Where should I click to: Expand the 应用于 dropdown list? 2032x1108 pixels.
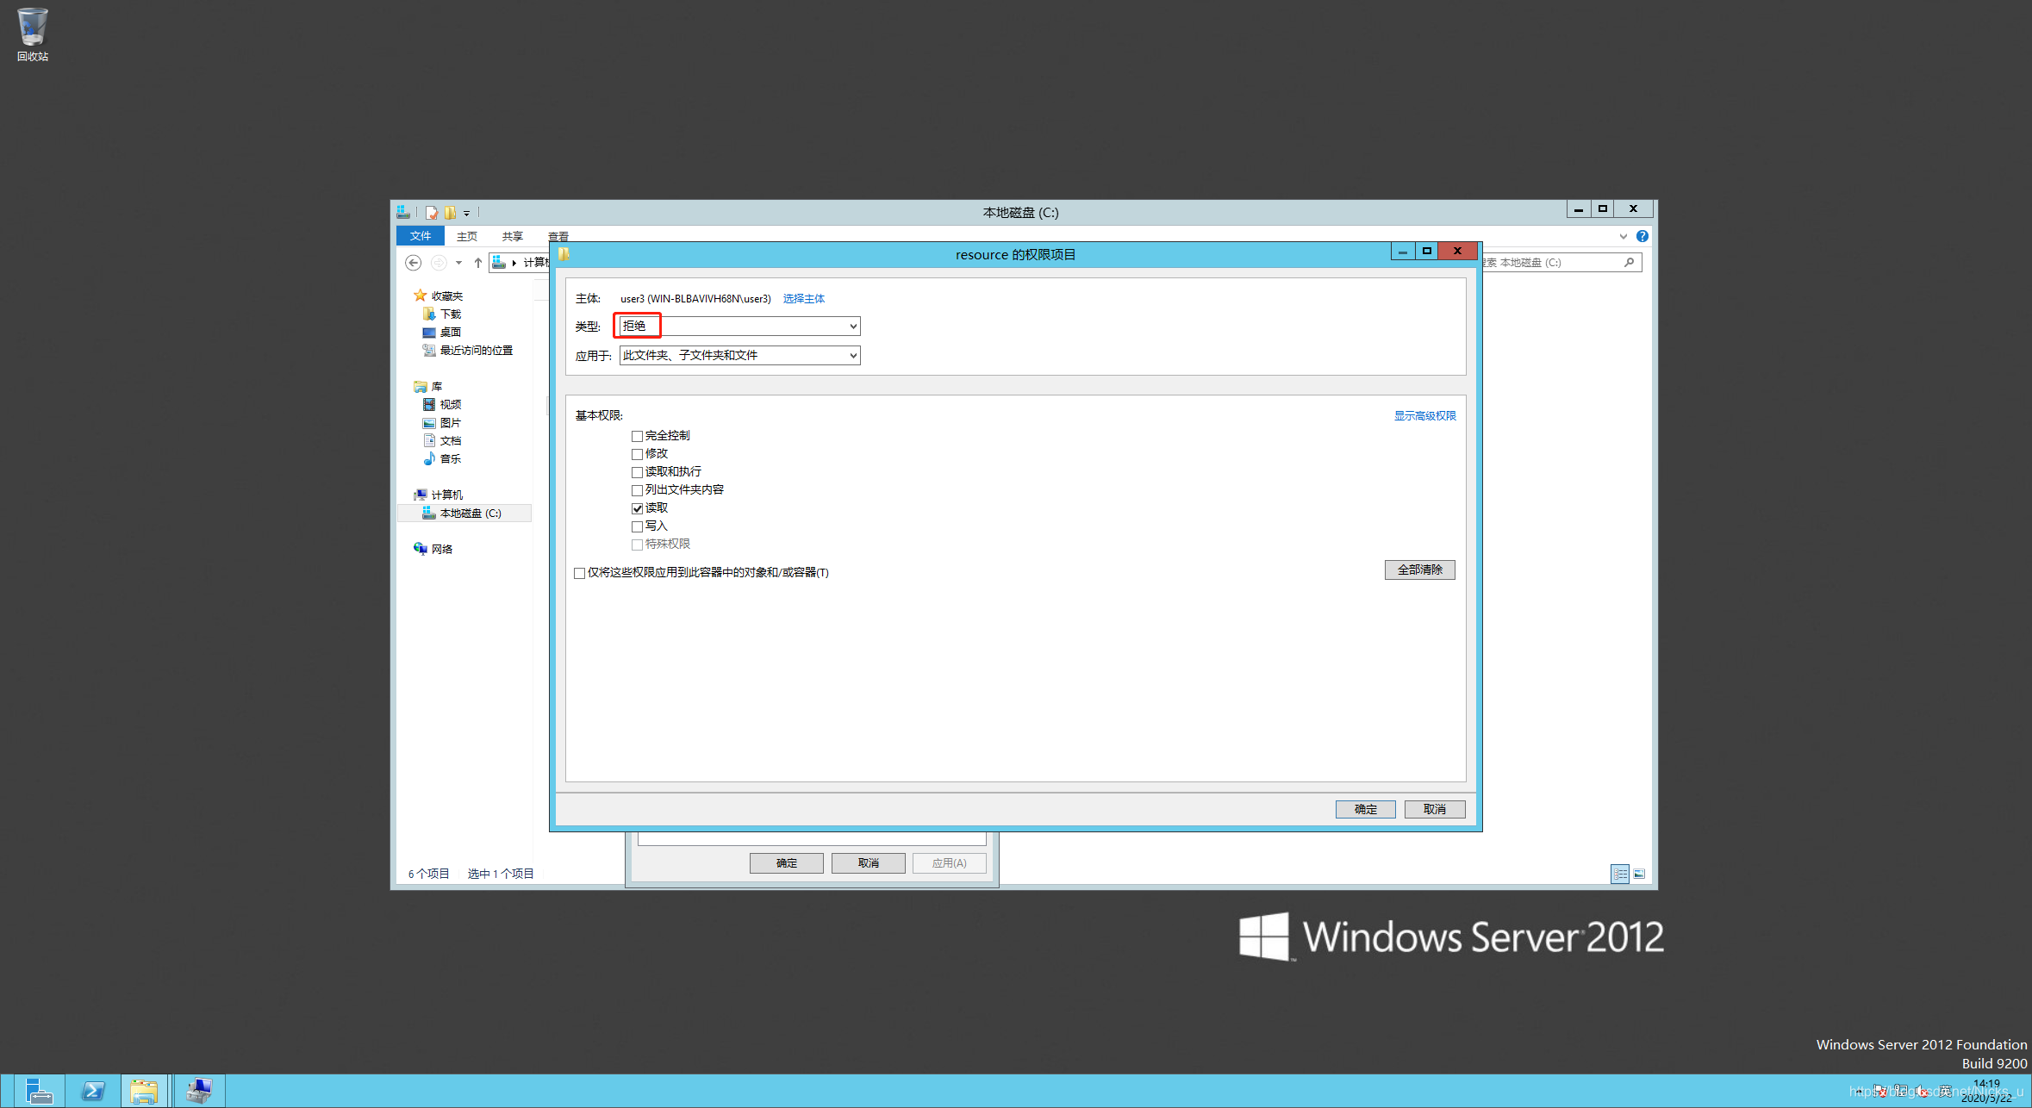pyautogui.click(x=739, y=355)
